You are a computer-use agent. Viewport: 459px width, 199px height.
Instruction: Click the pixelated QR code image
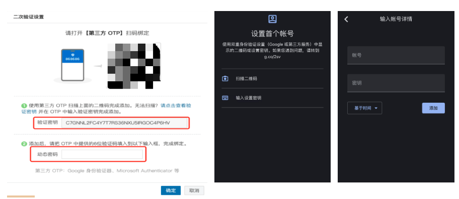(x=134, y=66)
